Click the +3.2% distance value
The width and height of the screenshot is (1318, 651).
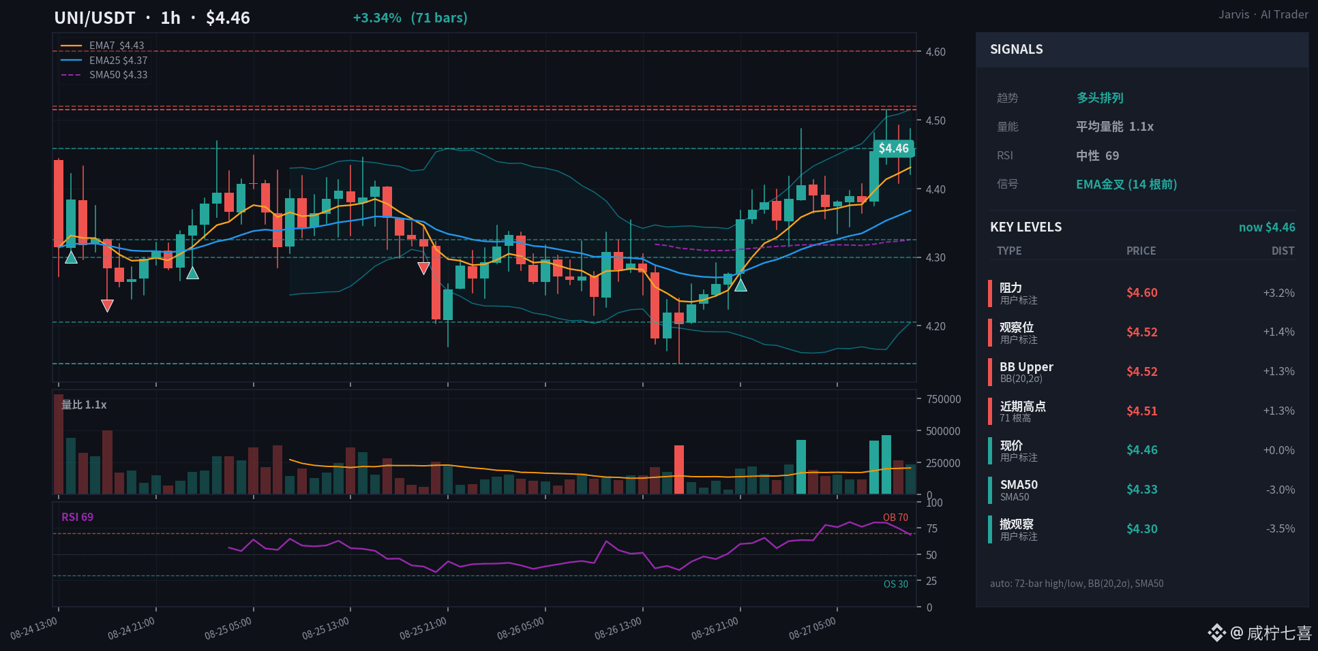point(1278,293)
